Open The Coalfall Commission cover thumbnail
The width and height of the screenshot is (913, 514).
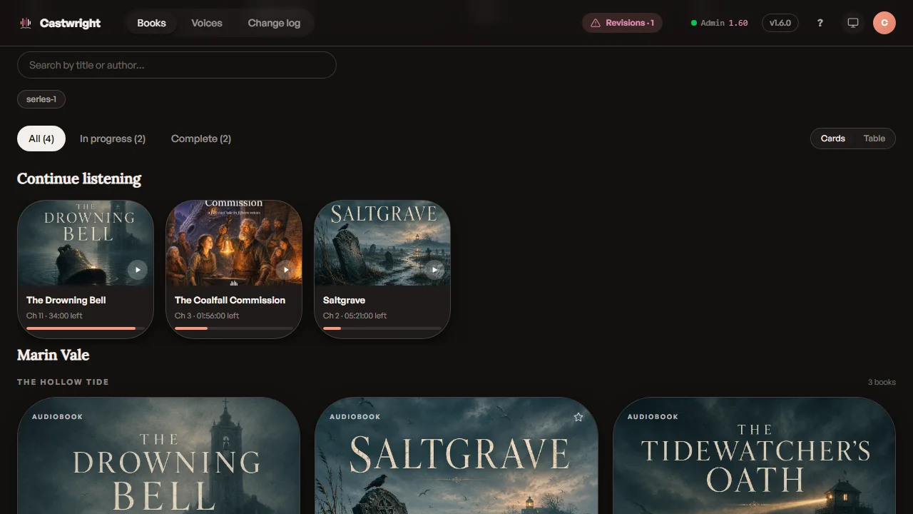tap(234, 243)
